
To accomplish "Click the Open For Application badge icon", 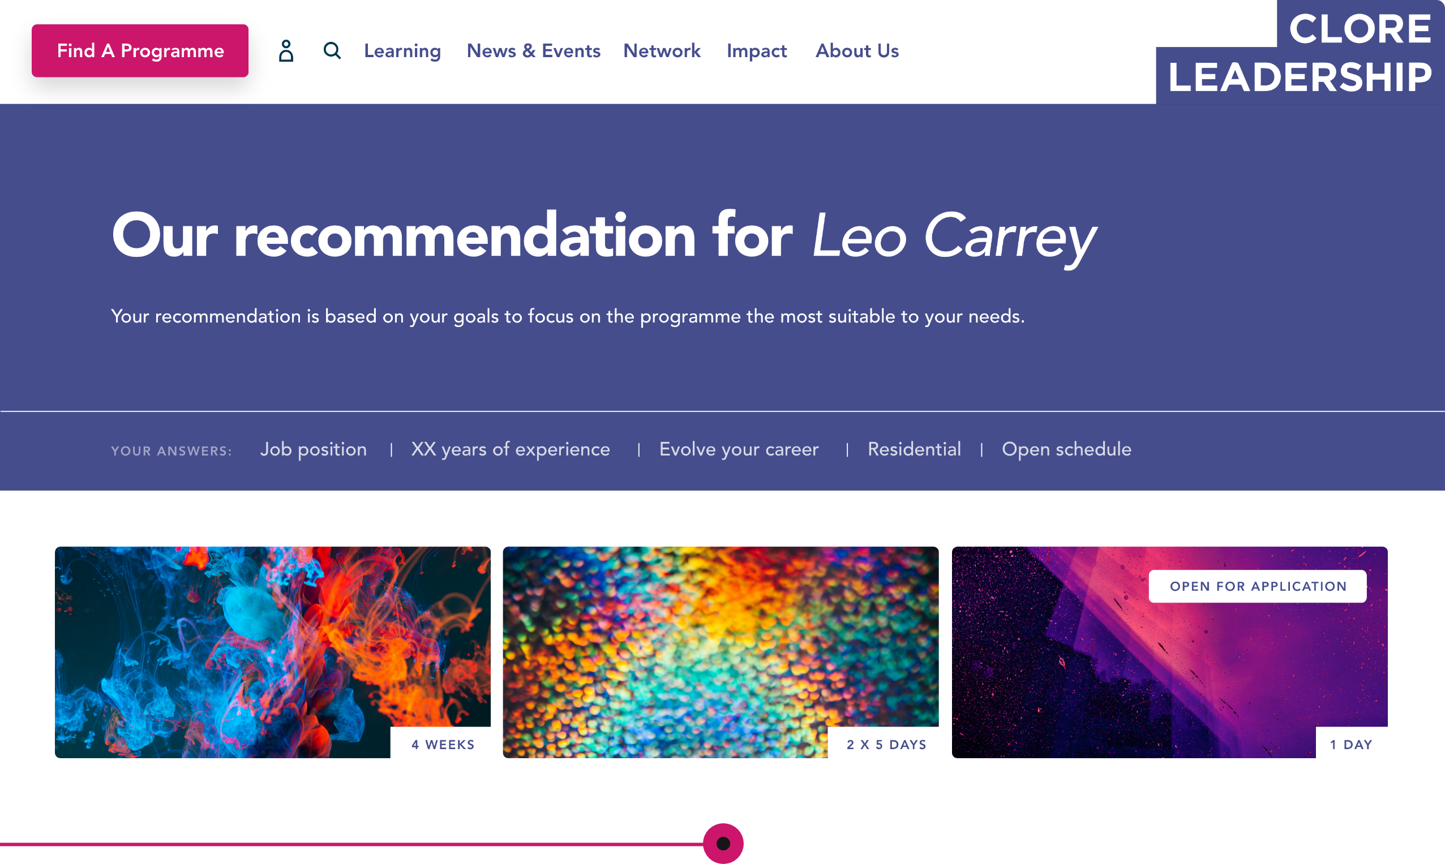I will tap(1258, 585).
